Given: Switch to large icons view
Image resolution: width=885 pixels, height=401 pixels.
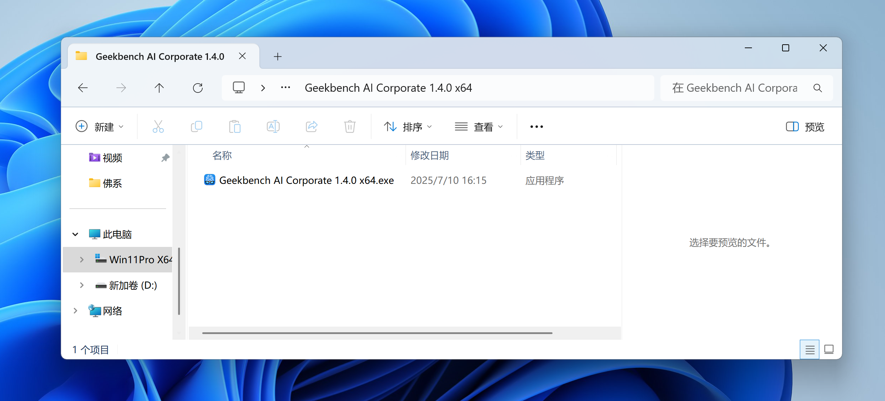Looking at the screenshot, I should 829,350.
